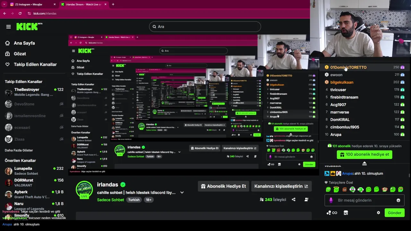
Task: Open the Gözat menu item
Action: 16,54
